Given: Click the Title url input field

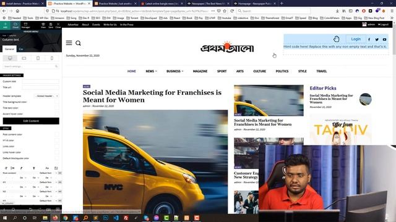Looking at the screenshot, I should 41,88.
